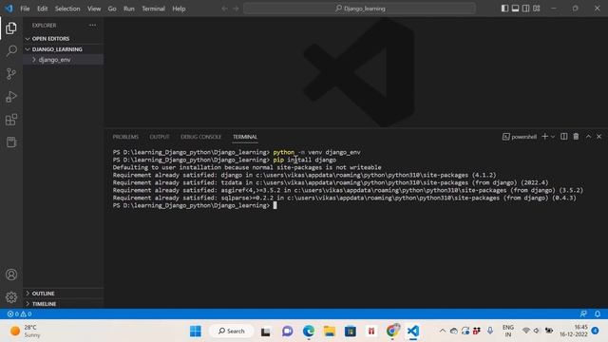The image size is (608, 342).
Task: Switch to the Problems tab
Action: (125, 137)
